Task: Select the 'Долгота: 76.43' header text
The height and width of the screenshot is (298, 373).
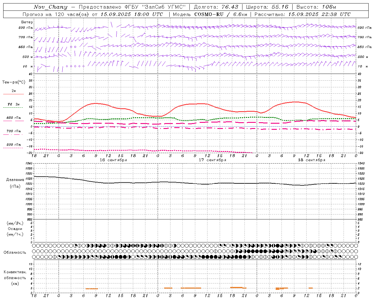Action: click(216, 7)
